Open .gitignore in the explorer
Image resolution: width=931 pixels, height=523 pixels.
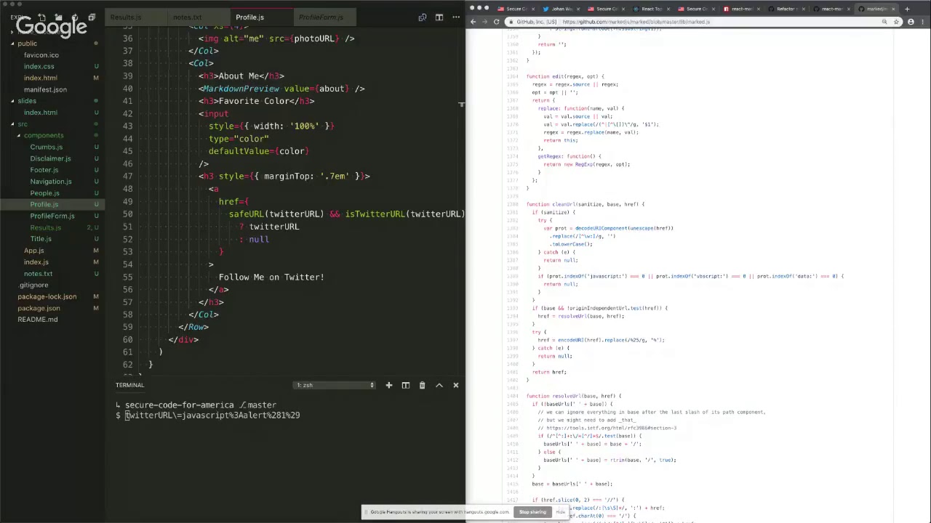click(33, 285)
